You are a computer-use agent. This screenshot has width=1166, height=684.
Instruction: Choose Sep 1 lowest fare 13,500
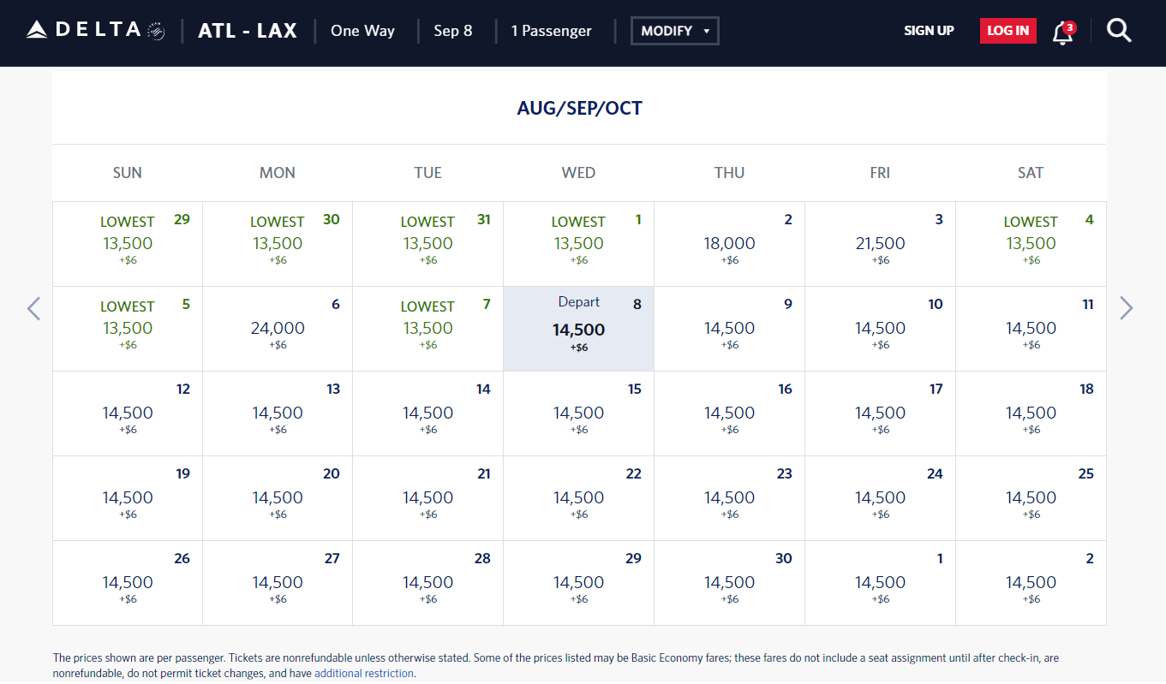point(579,244)
